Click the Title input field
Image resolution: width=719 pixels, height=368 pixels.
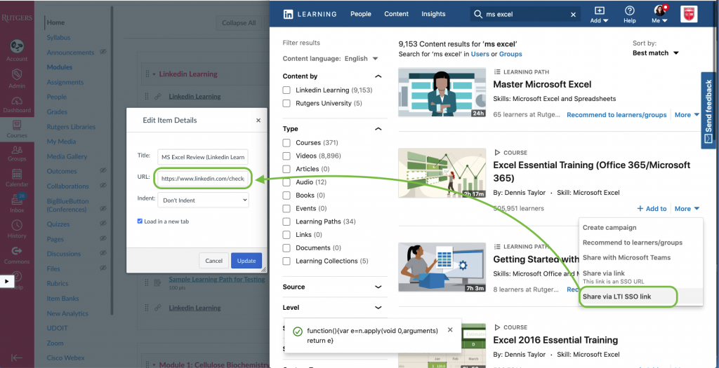click(x=203, y=157)
